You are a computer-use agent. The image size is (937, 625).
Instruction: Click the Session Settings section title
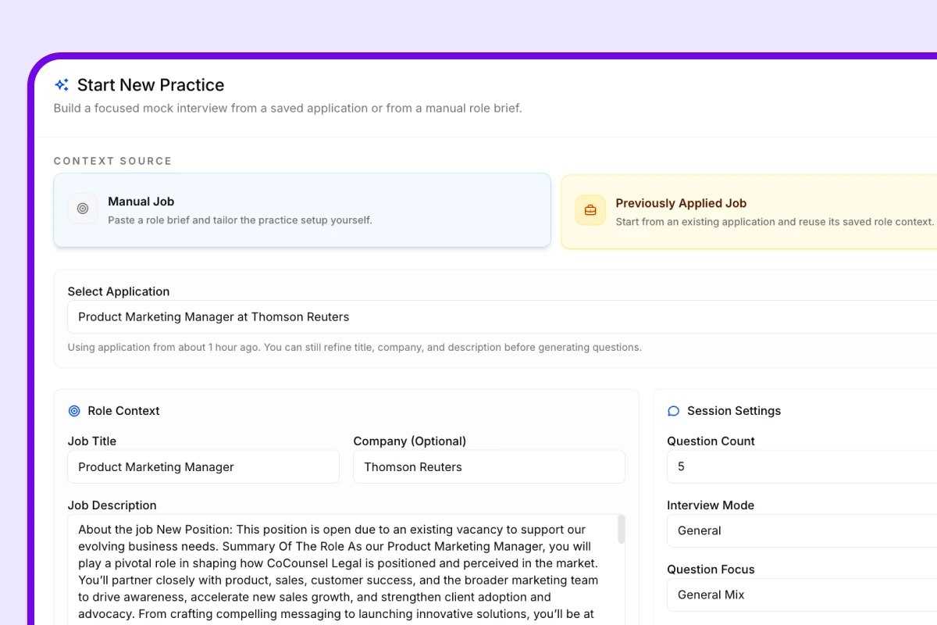[733, 411]
